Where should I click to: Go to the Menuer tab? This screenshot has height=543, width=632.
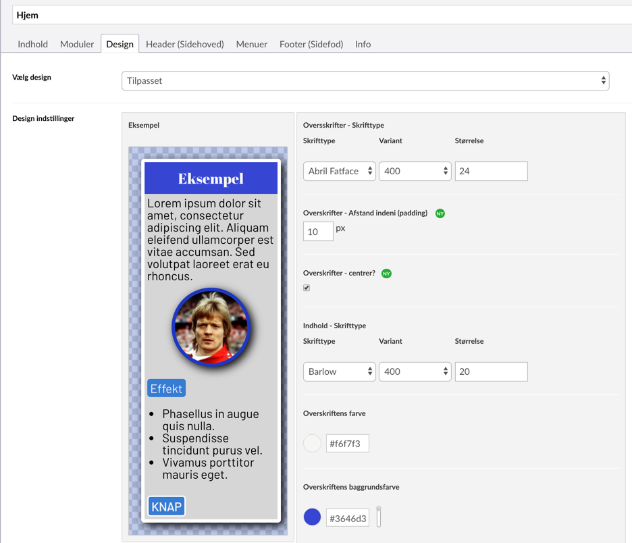(251, 44)
